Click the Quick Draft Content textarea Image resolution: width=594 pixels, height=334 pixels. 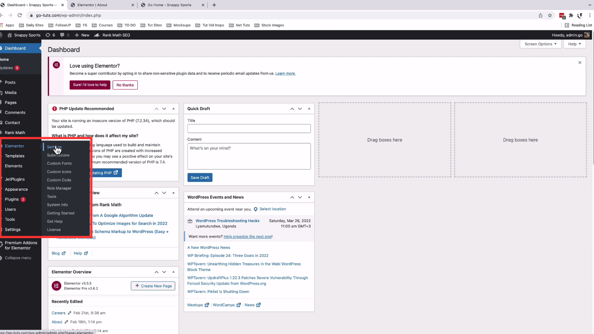(249, 156)
